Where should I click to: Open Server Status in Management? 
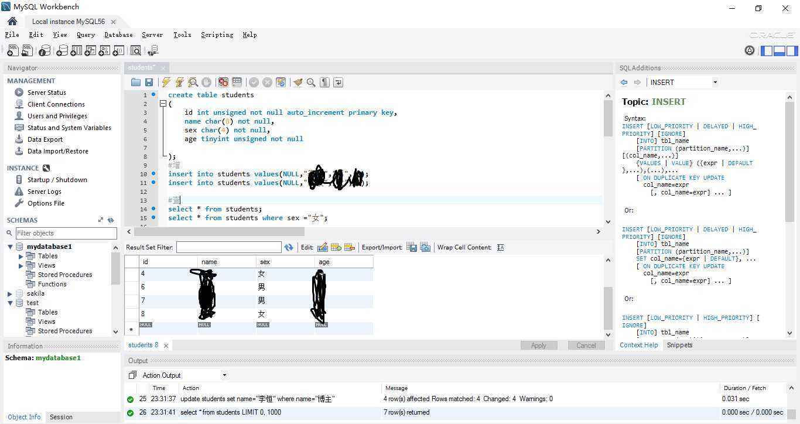click(47, 93)
